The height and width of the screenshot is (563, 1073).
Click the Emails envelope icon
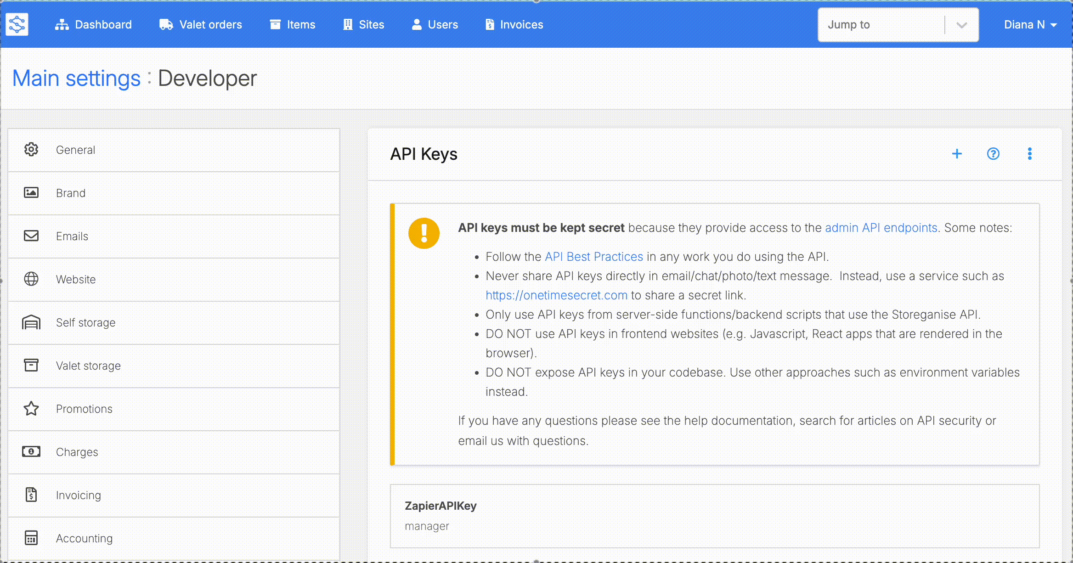tap(31, 236)
